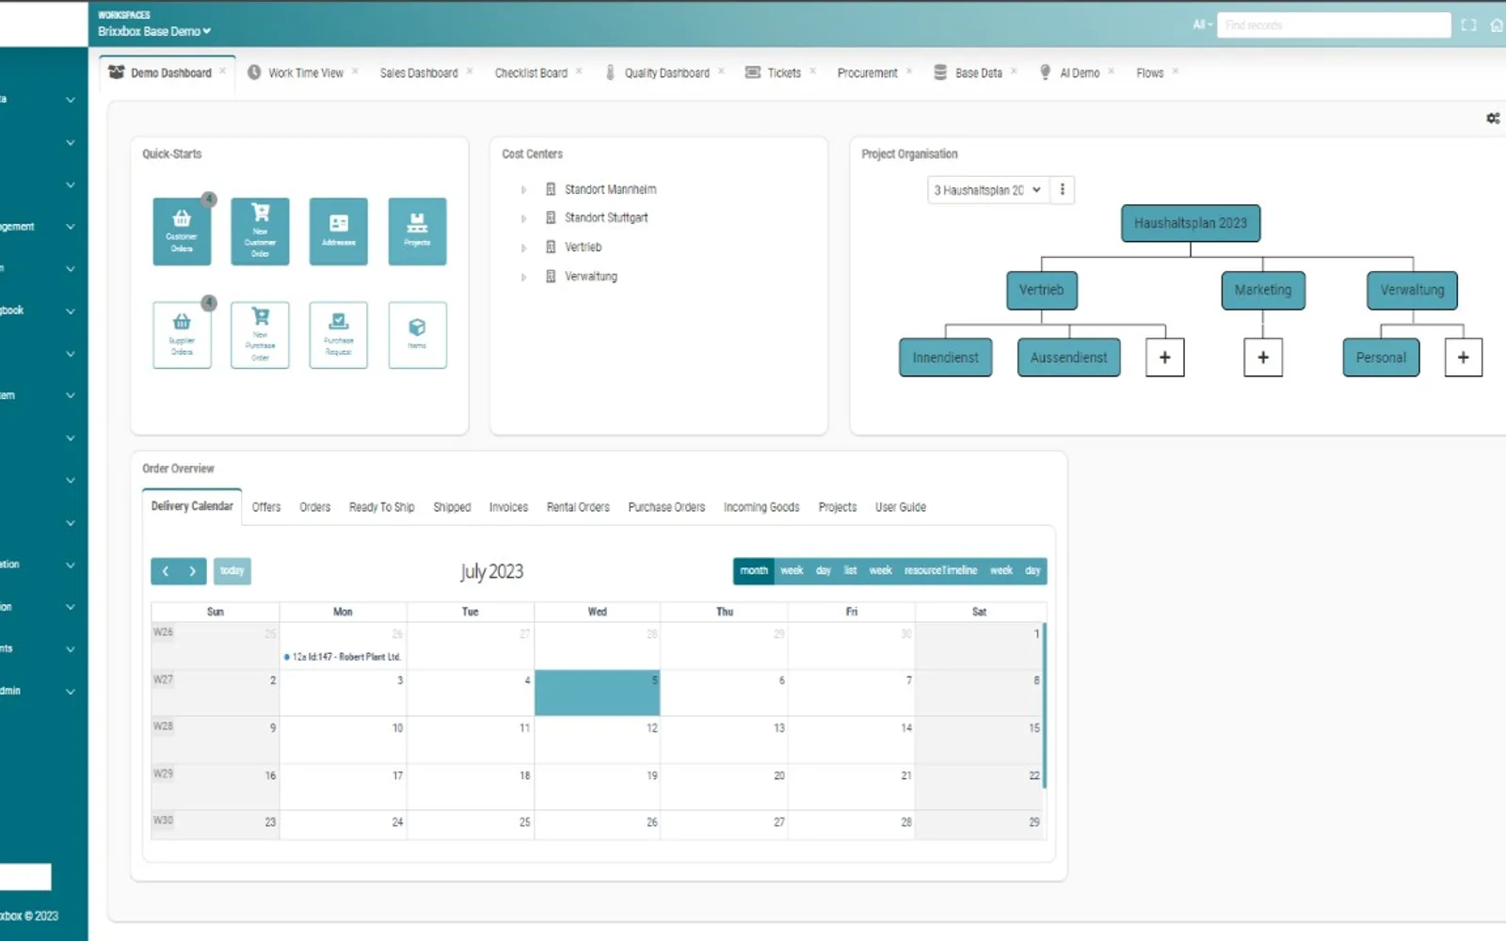This screenshot has width=1506, height=941.
Task: Open the Items quick-start tile
Action: click(417, 335)
